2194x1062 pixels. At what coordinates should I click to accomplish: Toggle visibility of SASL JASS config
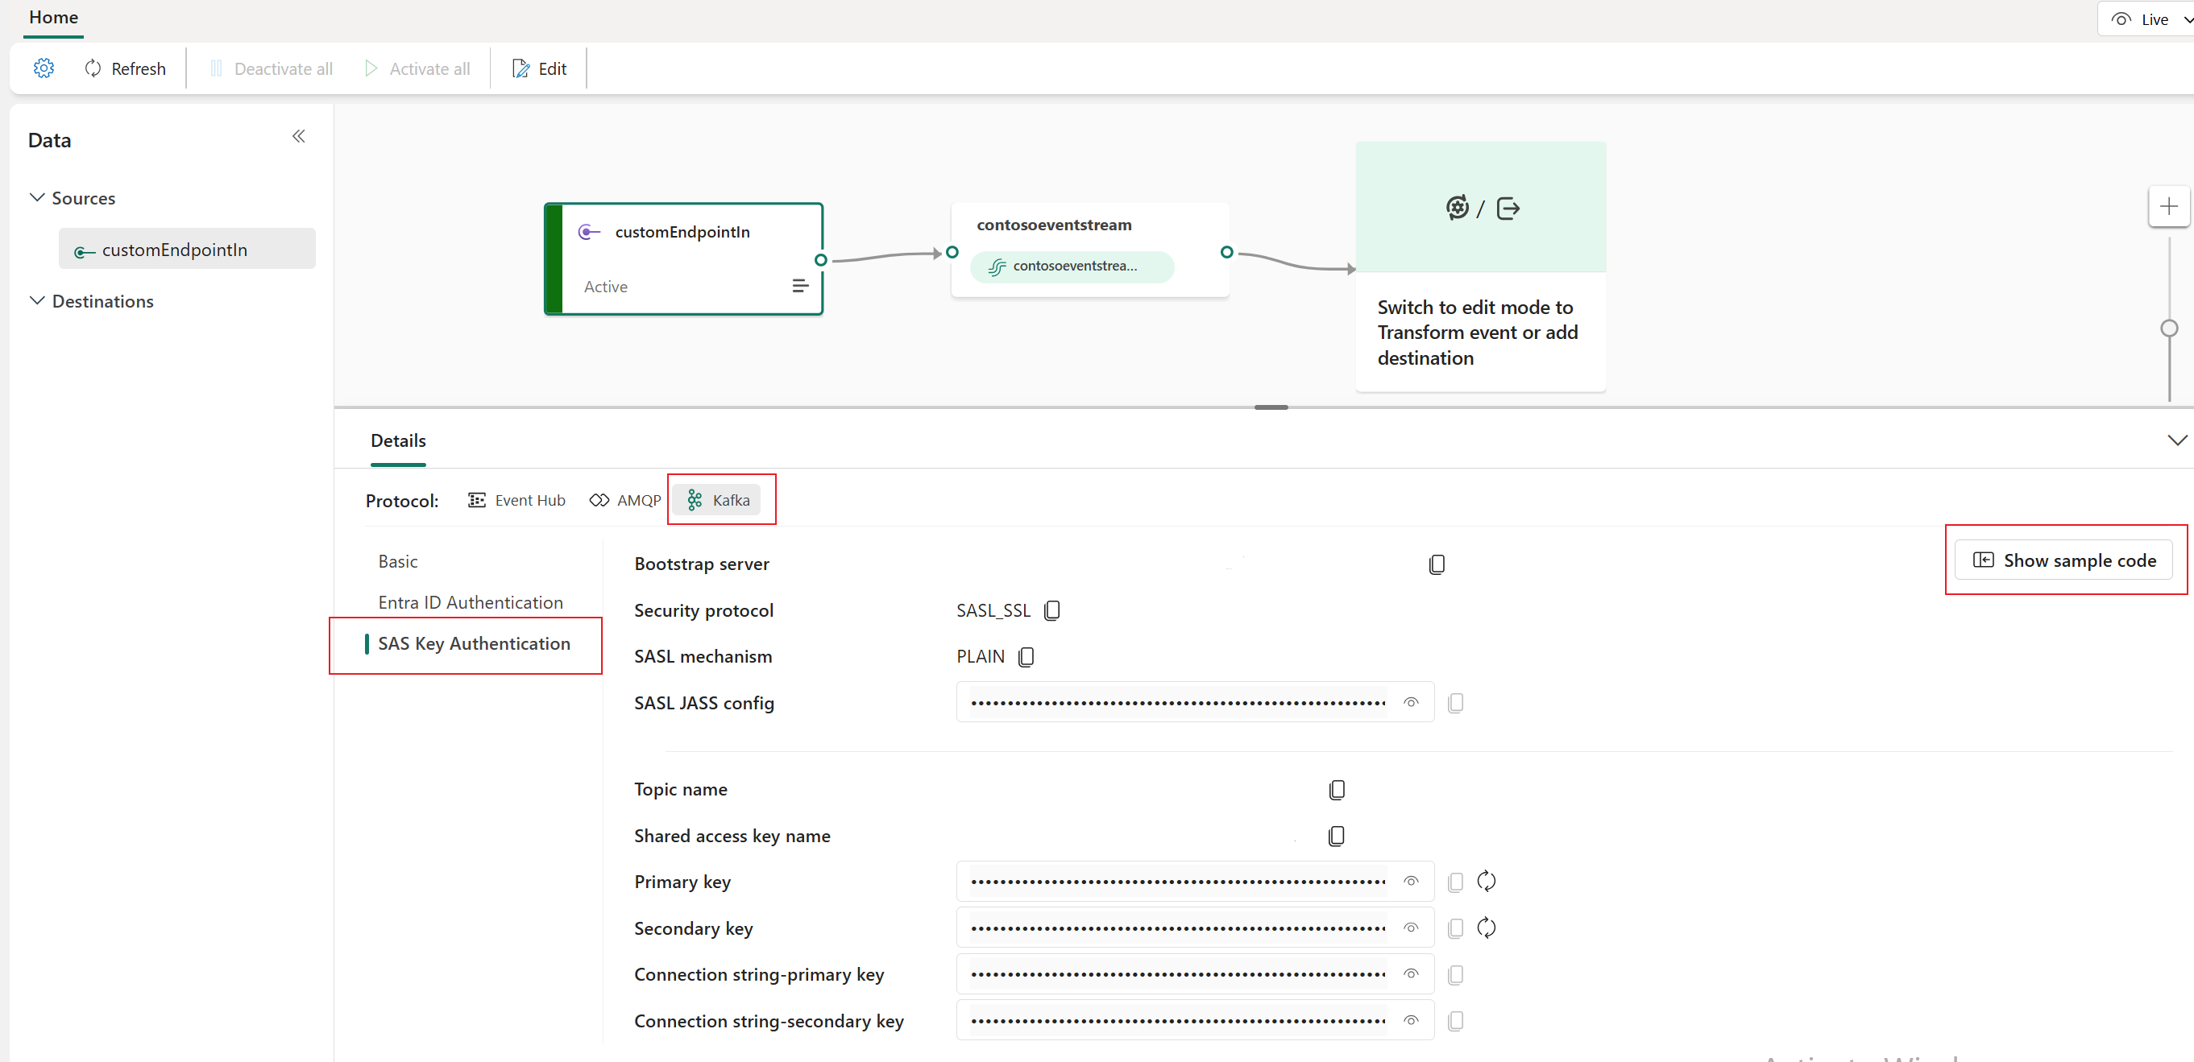coord(1412,701)
